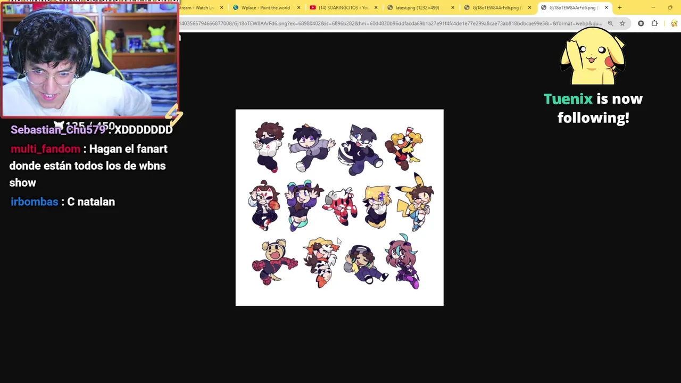The width and height of the screenshot is (681, 383).
Task: Bookmark this page with the star icon
Action: [x=622, y=23]
